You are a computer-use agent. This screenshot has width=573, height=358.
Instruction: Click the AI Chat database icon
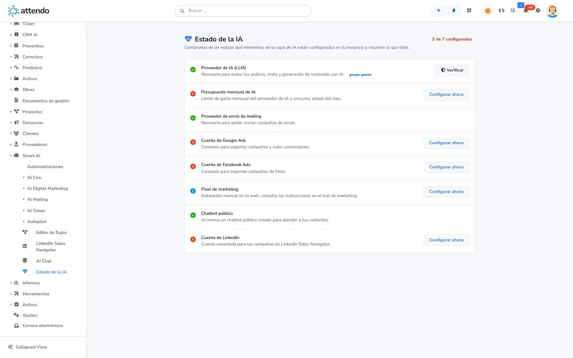pyautogui.click(x=25, y=261)
